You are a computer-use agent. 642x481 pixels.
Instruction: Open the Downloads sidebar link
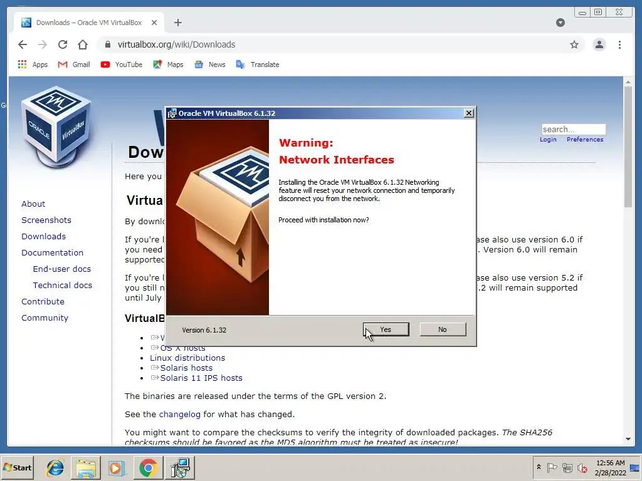[43, 236]
